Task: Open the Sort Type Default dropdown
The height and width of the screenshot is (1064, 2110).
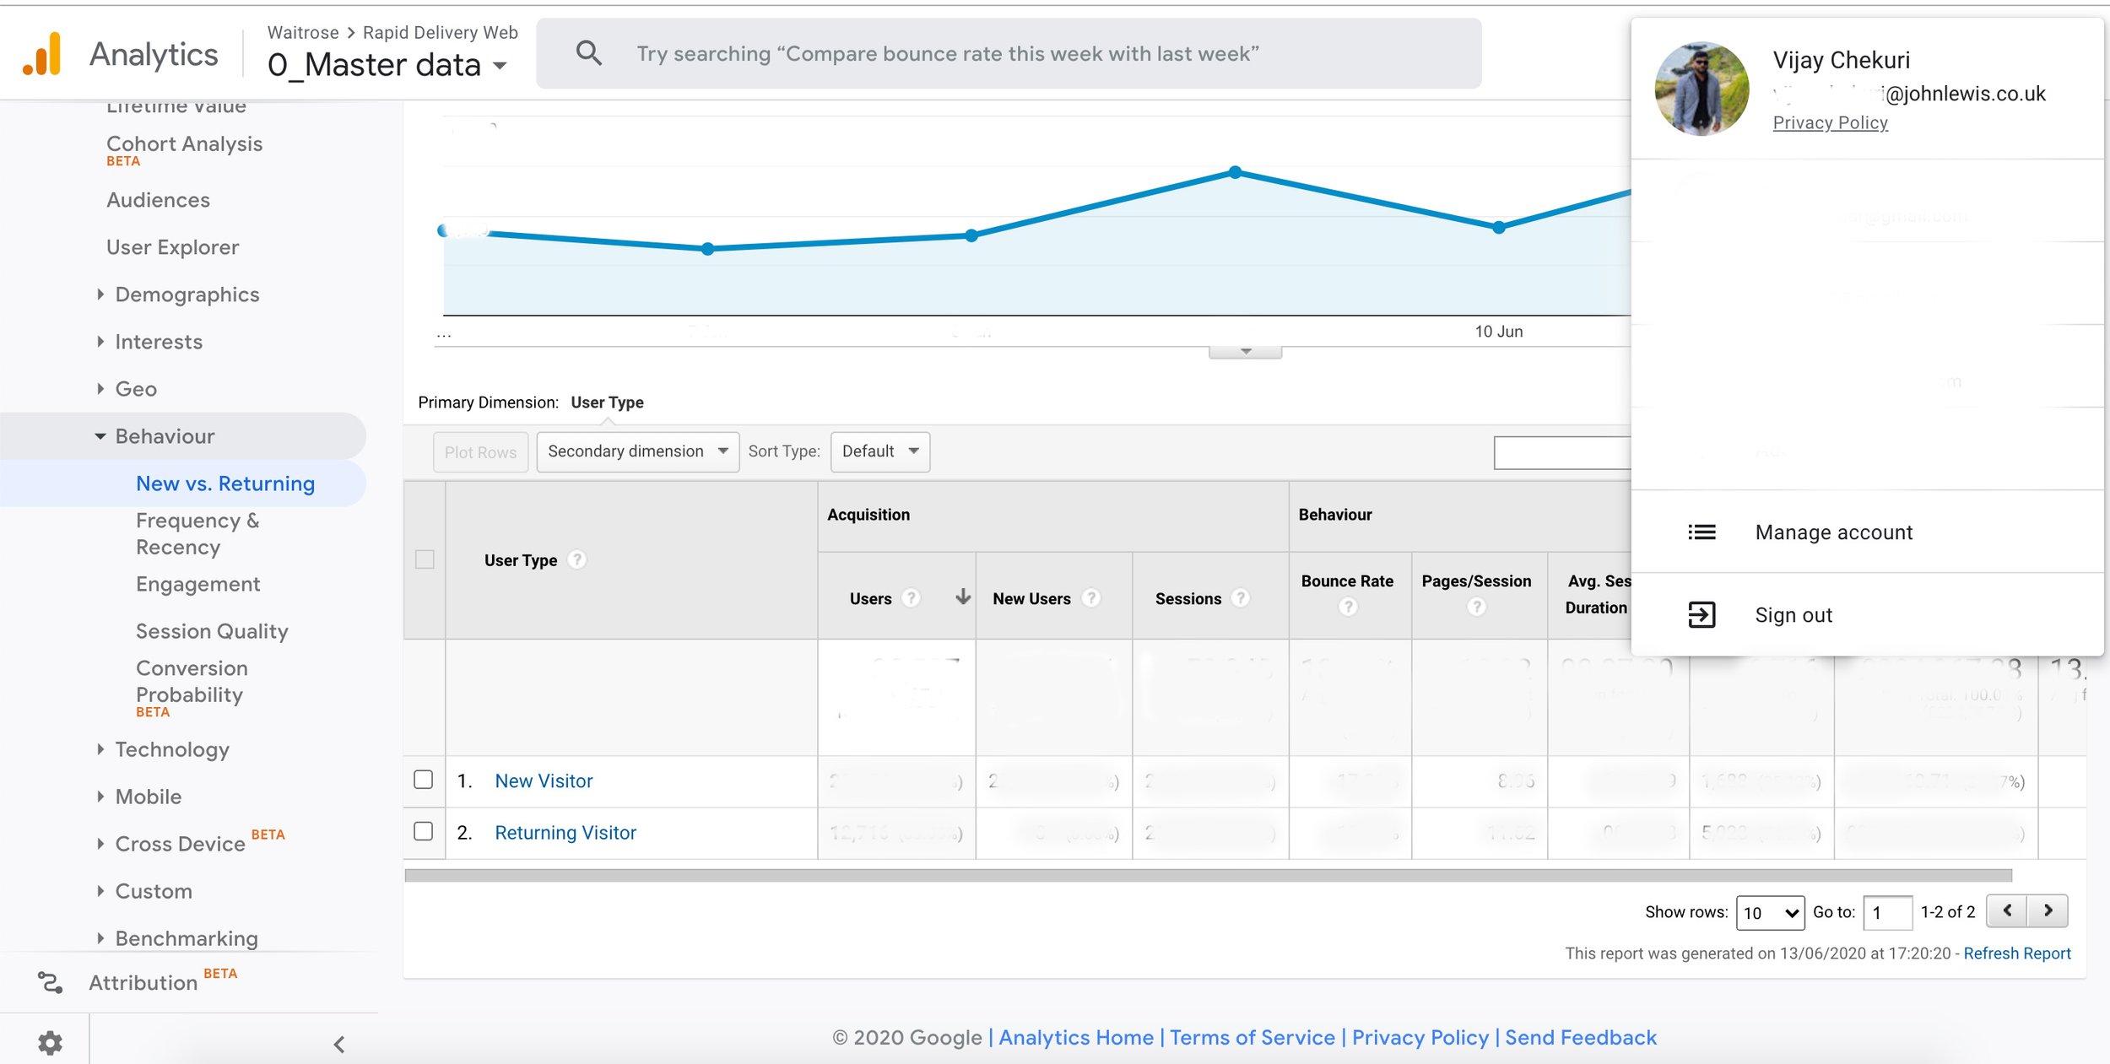Action: point(880,451)
